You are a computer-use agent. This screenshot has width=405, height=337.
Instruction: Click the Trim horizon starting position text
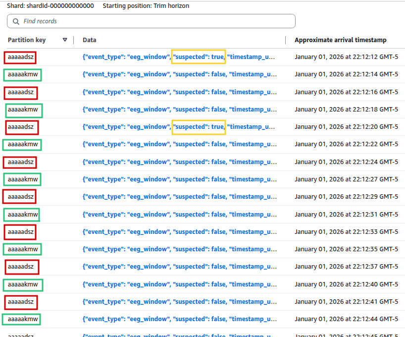tap(147, 5)
